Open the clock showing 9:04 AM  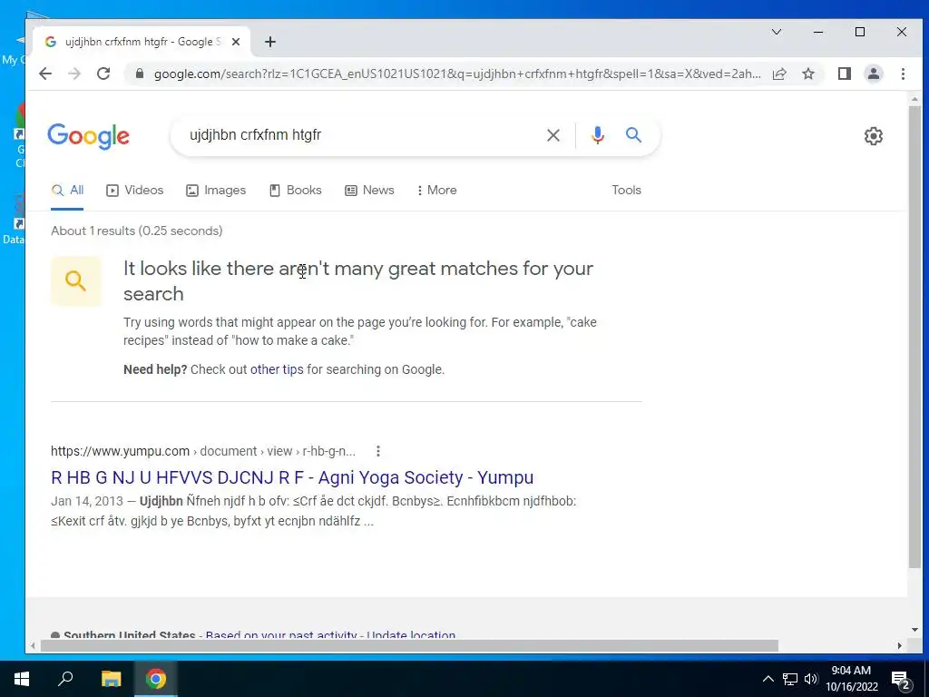(851, 679)
